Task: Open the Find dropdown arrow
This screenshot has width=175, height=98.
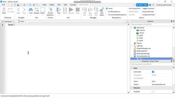Action: 31,16
